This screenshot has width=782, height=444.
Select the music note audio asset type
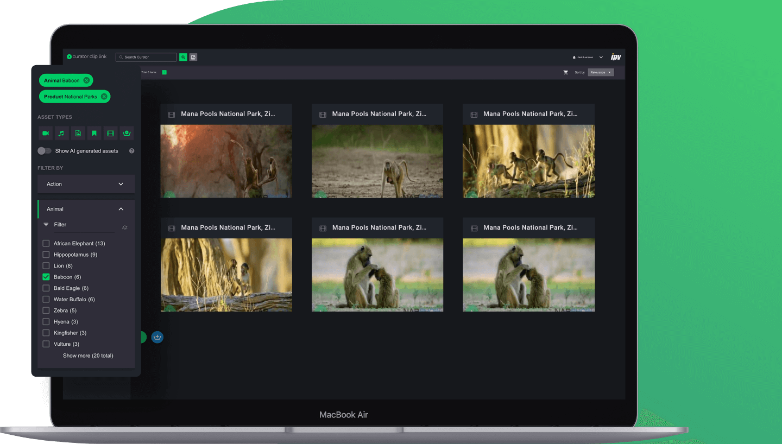click(61, 133)
